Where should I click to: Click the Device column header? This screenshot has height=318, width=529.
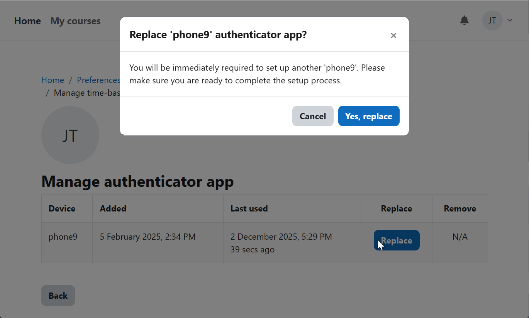(x=62, y=209)
